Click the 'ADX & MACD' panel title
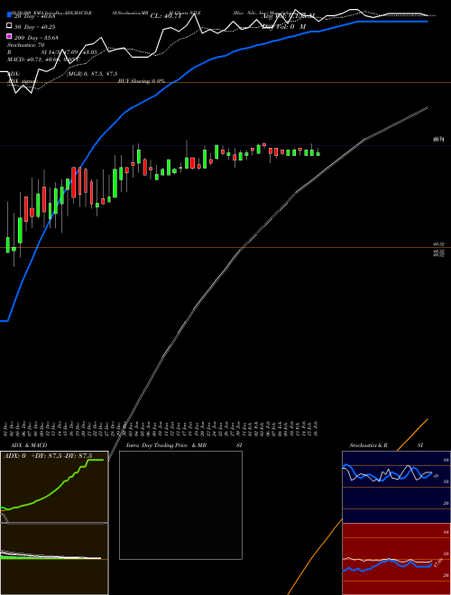This screenshot has height=595, width=451. coord(29,445)
